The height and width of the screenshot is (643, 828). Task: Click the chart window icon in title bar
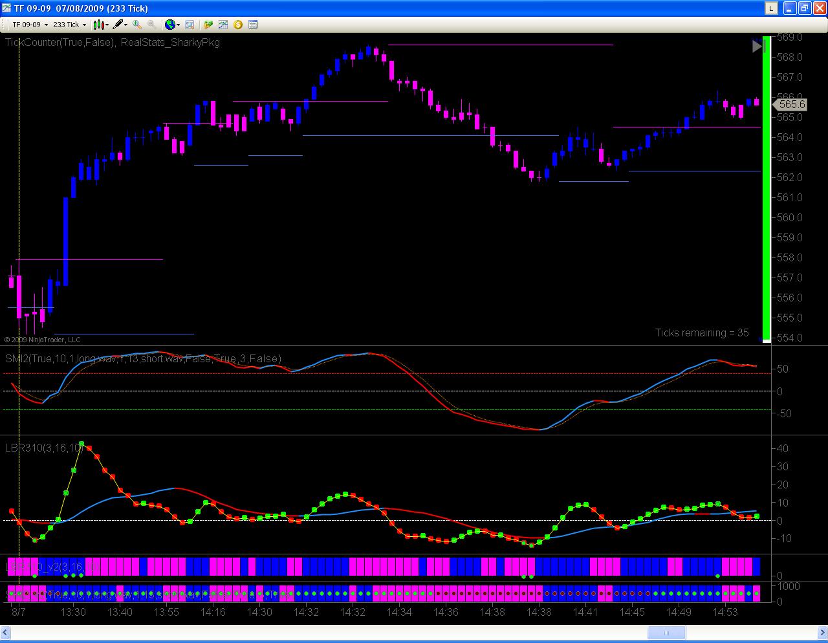coord(6,8)
